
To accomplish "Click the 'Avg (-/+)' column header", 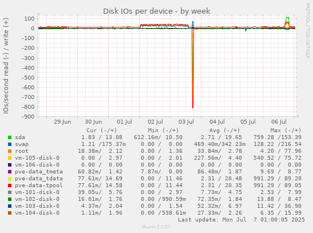I will click(x=224, y=131).
